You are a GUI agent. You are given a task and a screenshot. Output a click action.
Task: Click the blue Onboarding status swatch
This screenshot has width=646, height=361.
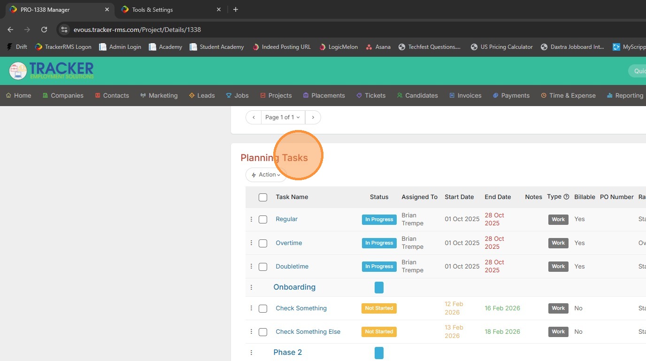tap(379, 287)
